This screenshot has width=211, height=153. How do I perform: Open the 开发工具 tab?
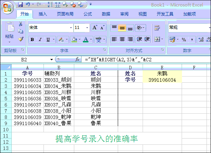coord(165,14)
